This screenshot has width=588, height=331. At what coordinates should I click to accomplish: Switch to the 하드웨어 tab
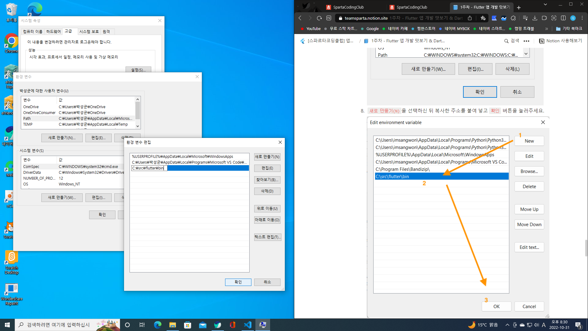[54, 32]
